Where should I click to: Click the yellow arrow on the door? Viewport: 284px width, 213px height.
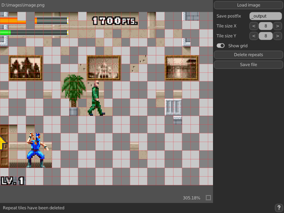point(3,143)
